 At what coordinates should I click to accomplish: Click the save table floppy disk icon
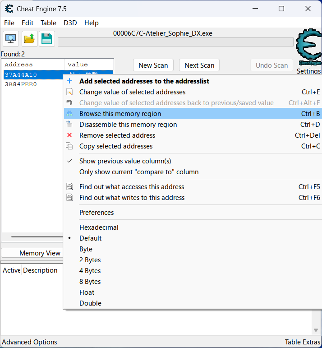(46, 39)
